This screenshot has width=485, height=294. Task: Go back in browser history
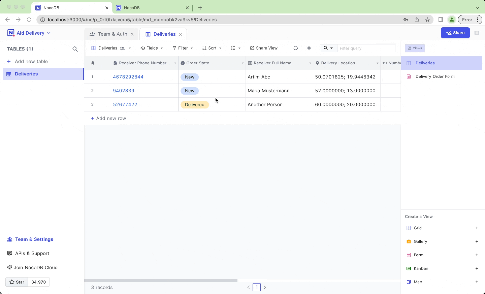(x=7, y=20)
